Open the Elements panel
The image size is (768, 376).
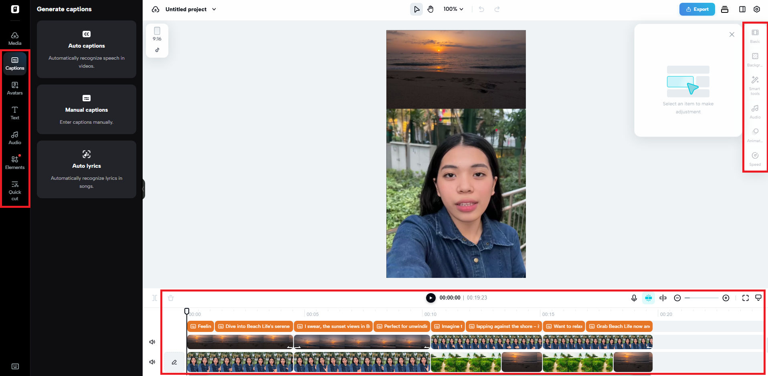(15, 162)
